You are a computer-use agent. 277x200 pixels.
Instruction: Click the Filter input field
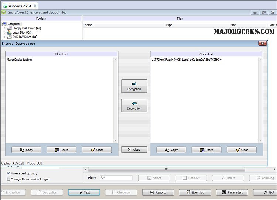[x=116, y=178]
